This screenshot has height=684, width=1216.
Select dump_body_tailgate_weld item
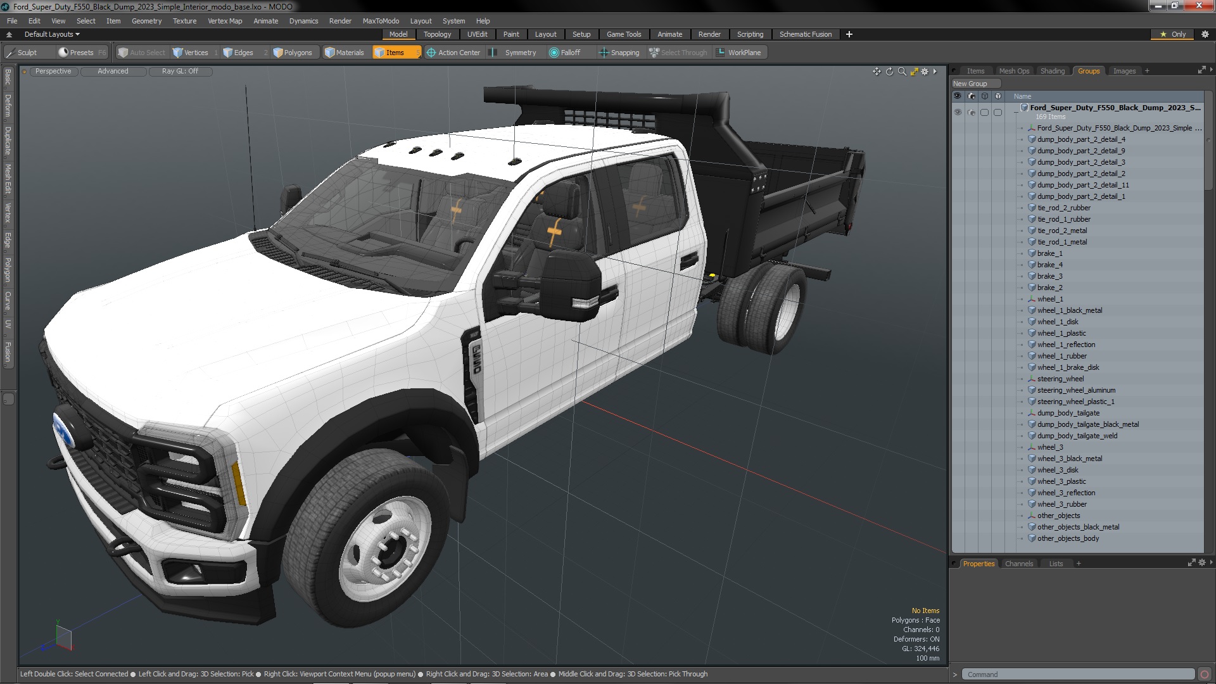pyautogui.click(x=1077, y=436)
